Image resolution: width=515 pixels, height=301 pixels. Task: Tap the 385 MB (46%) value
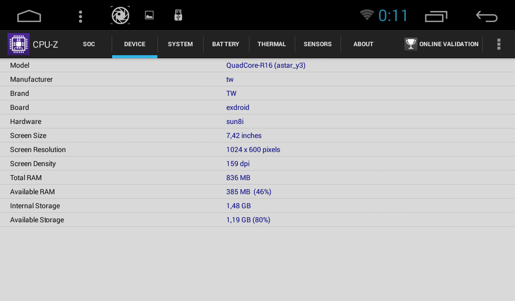(x=248, y=192)
